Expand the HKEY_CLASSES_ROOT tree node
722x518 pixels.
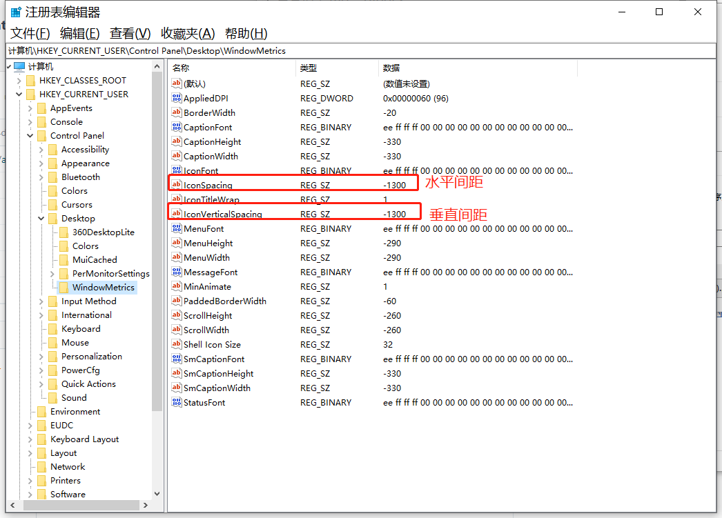pos(19,81)
